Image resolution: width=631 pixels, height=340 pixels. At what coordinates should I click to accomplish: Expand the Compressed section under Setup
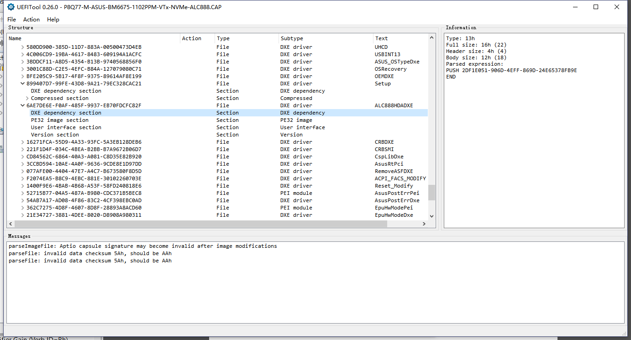click(27, 98)
